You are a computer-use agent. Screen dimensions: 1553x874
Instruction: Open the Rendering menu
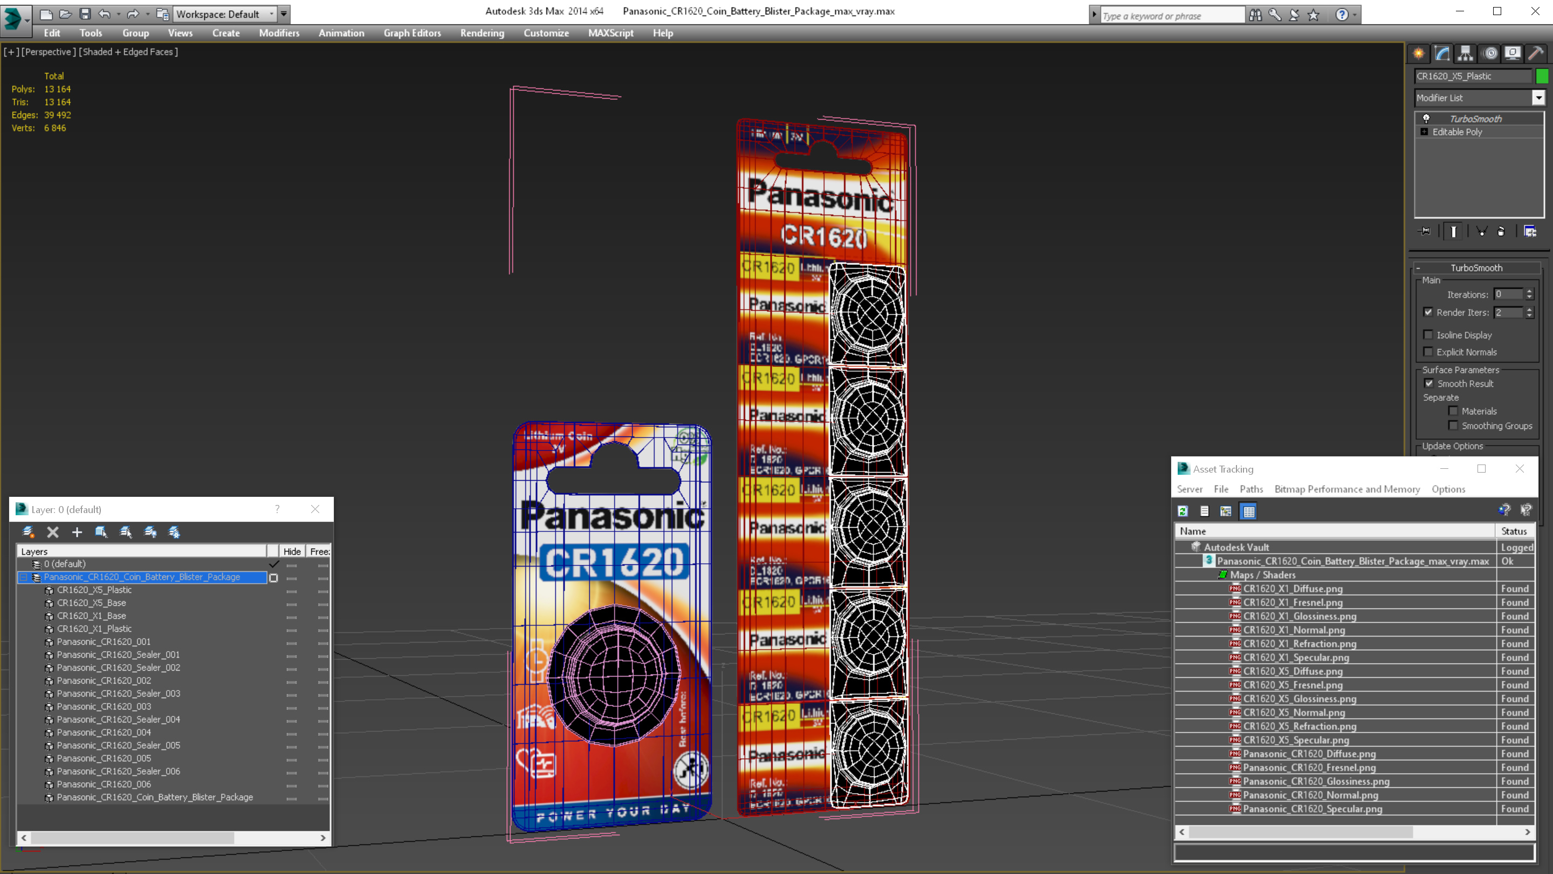point(482,33)
